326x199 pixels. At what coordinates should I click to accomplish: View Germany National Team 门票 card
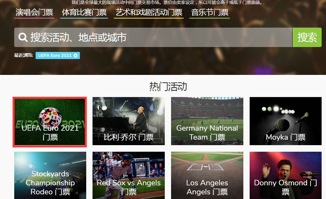(x=207, y=121)
